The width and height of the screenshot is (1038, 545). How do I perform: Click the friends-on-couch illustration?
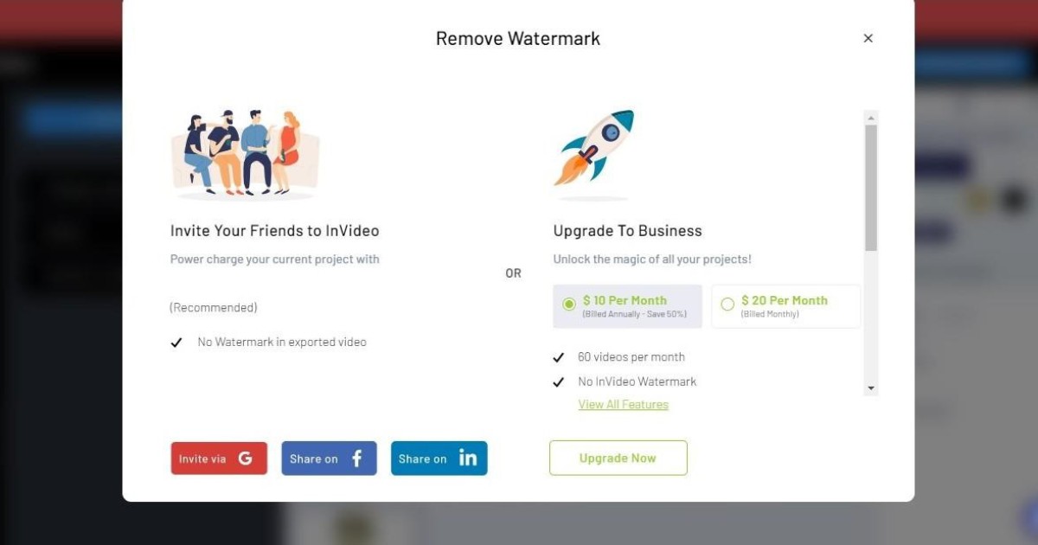pos(246,154)
